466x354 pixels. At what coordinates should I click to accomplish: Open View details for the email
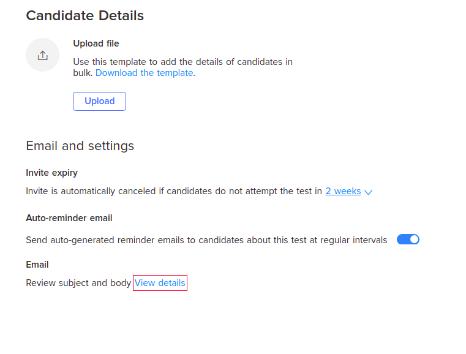(x=160, y=283)
